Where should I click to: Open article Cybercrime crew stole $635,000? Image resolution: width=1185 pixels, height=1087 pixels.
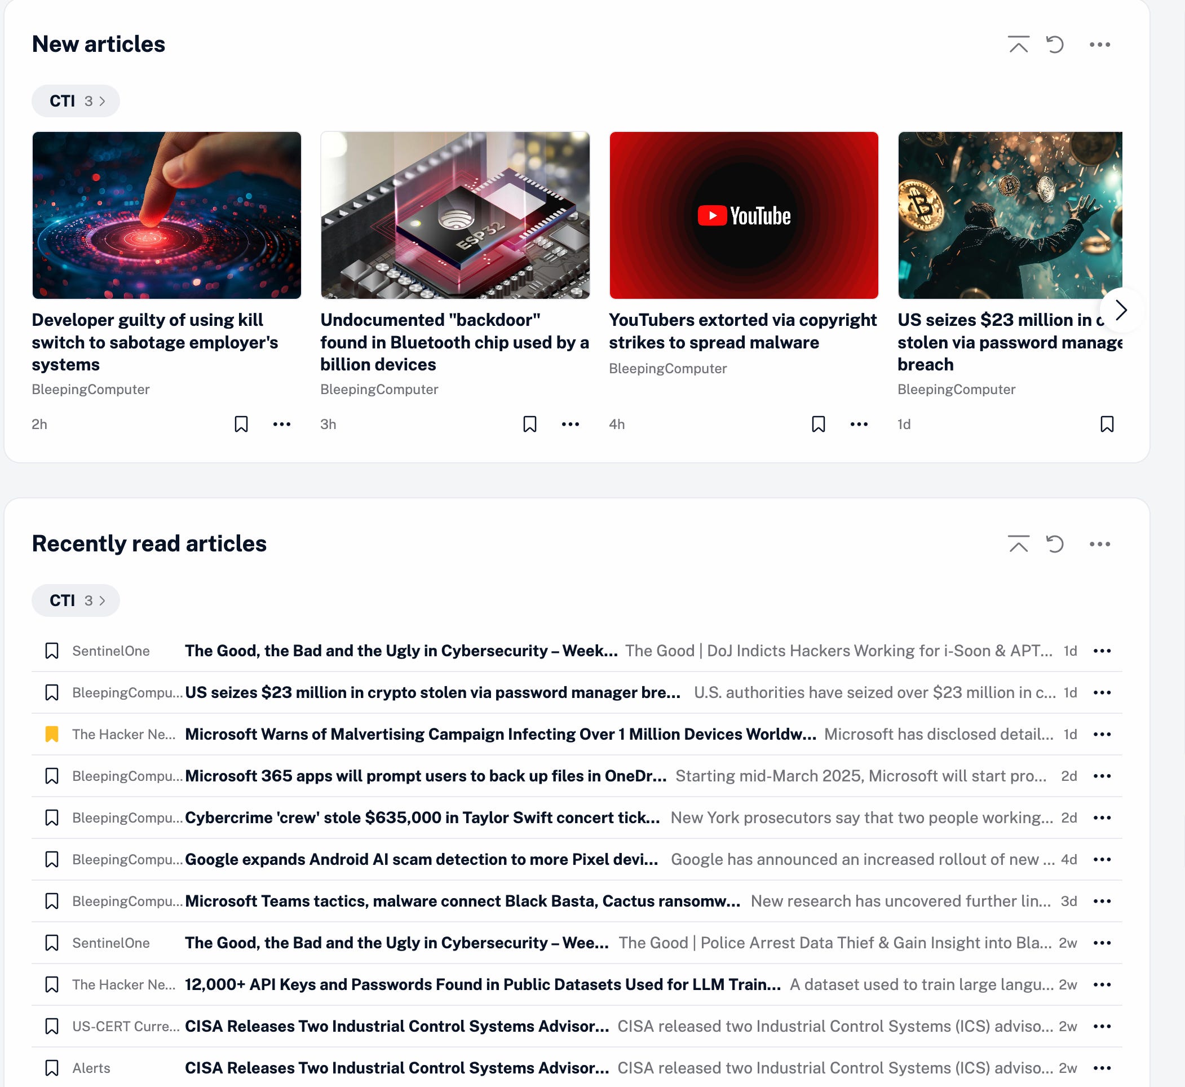click(422, 818)
